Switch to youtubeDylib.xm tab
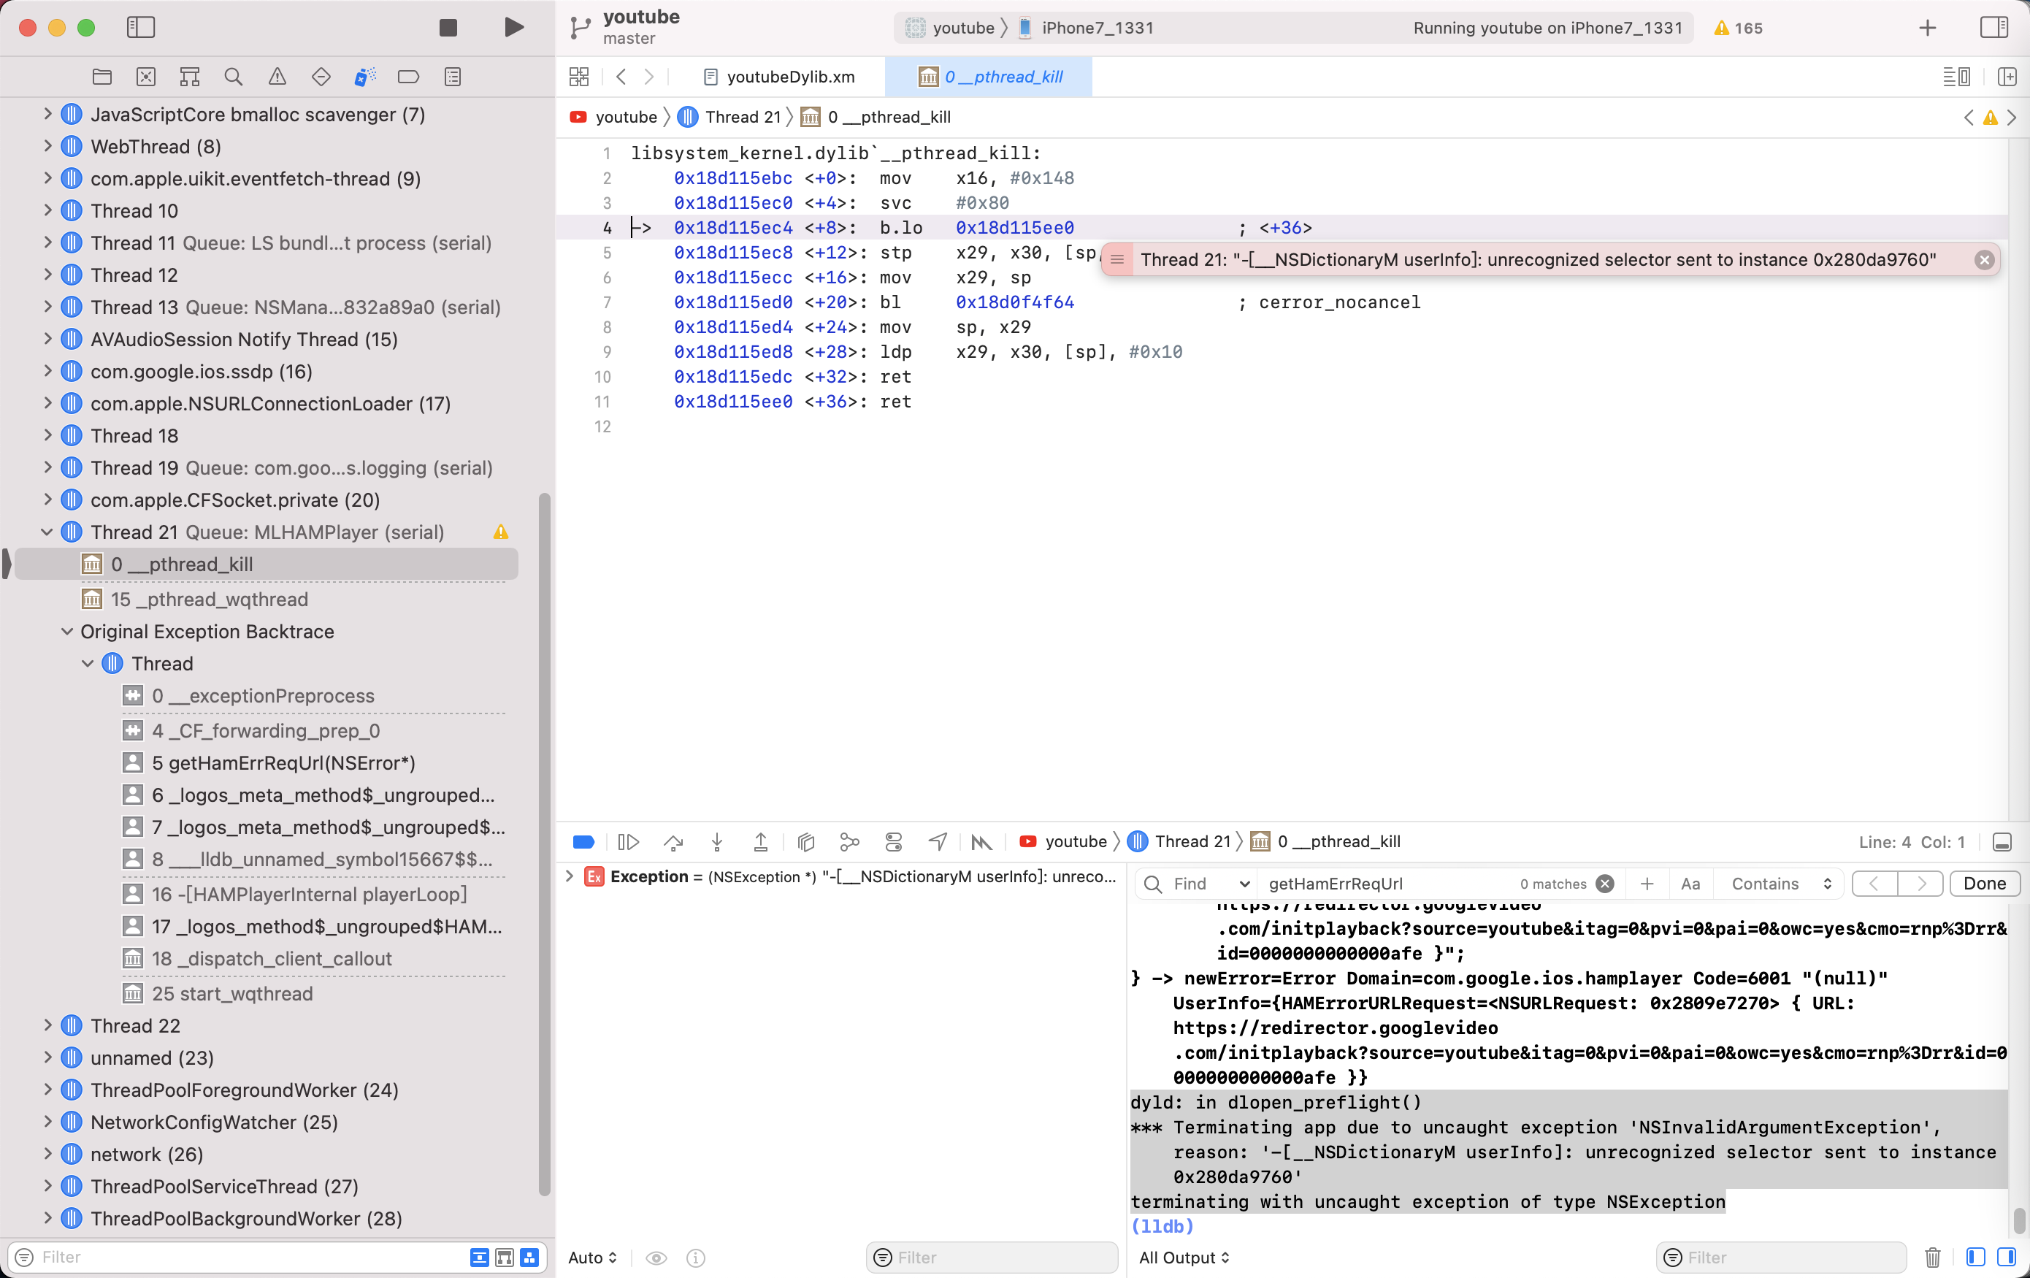The height and width of the screenshot is (1278, 2030). [779, 77]
